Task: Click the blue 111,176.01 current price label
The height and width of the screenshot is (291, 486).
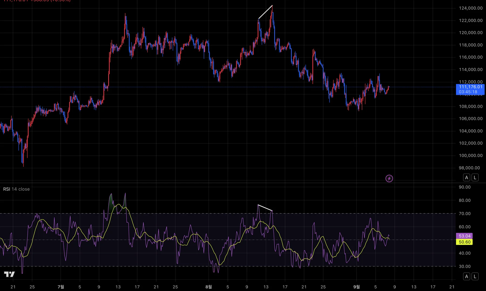Action: [470, 89]
